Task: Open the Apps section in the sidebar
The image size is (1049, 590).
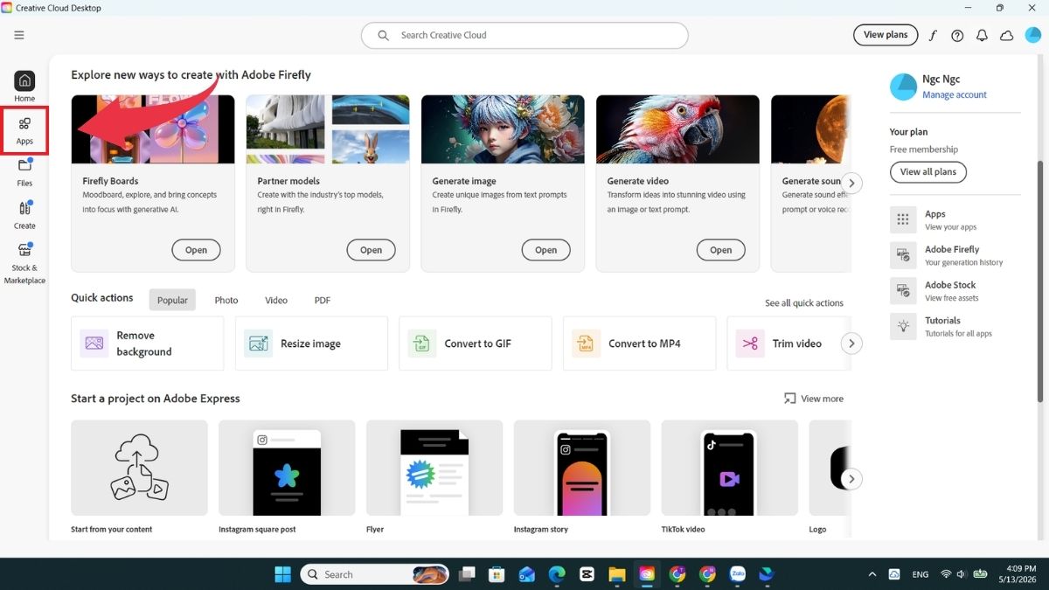Action: pos(24,129)
